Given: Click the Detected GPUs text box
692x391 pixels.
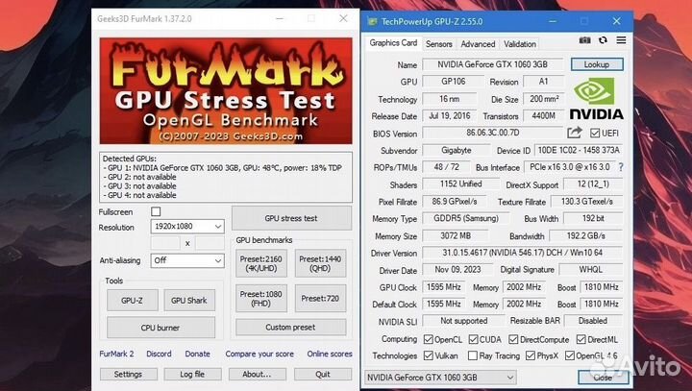Looking at the screenshot, I should [226, 177].
